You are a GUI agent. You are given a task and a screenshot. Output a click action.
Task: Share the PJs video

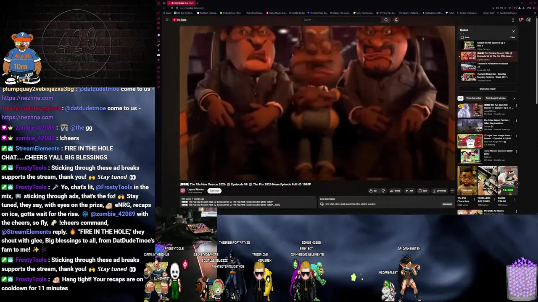(395, 191)
